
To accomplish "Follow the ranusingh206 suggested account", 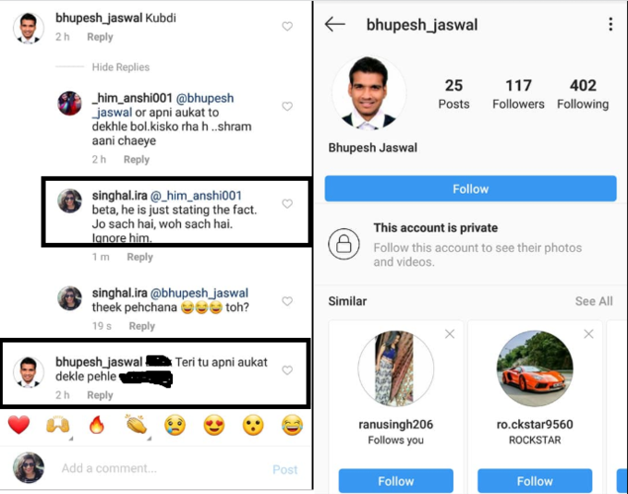I will pyautogui.click(x=395, y=481).
